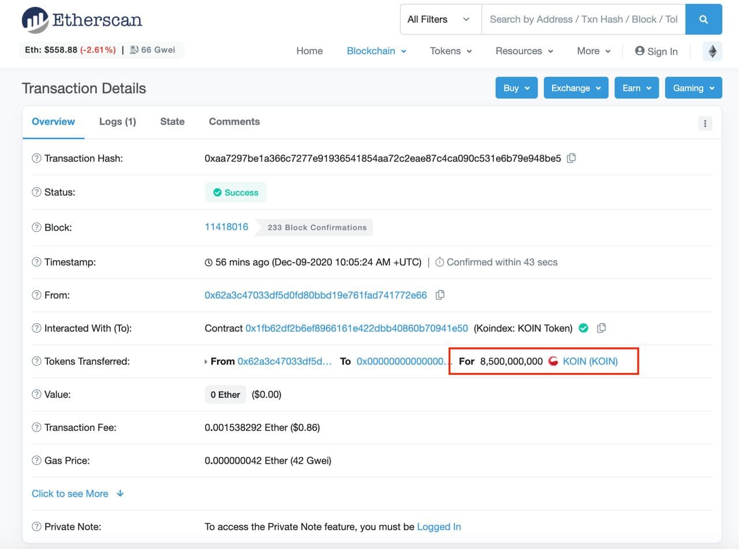Expand the Tokens Transferred arrow

point(206,362)
